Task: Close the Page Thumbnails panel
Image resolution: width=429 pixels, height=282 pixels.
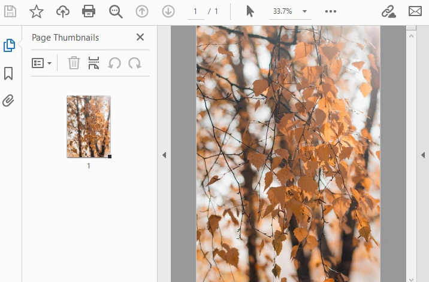Action: click(x=140, y=37)
